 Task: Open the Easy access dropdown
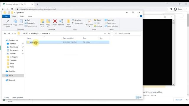click(x=78, y=23)
